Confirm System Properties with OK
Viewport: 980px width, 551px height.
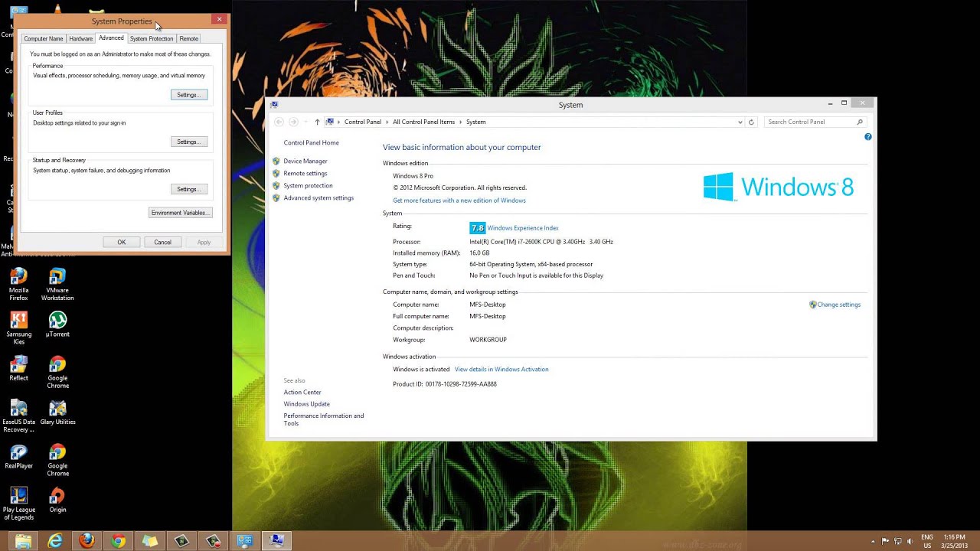[x=121, y=242]
